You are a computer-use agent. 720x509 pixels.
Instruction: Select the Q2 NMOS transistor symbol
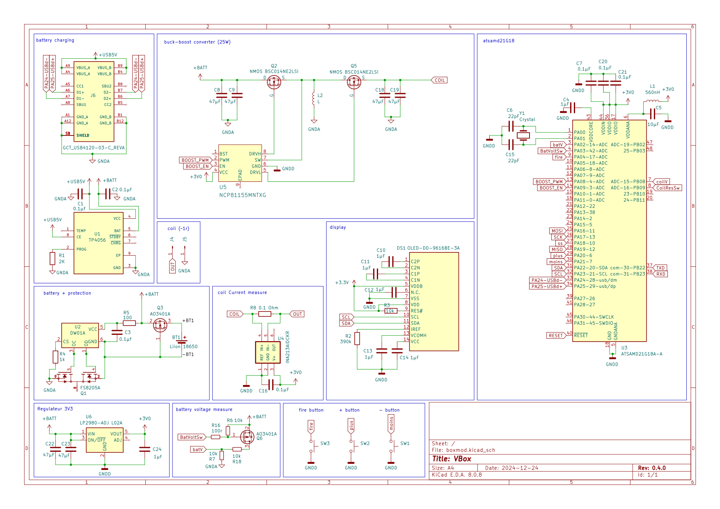pos(274,82)
